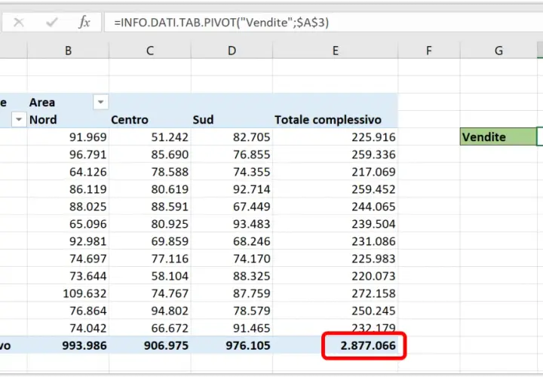Select the green Vendite cell

(499, 136)
